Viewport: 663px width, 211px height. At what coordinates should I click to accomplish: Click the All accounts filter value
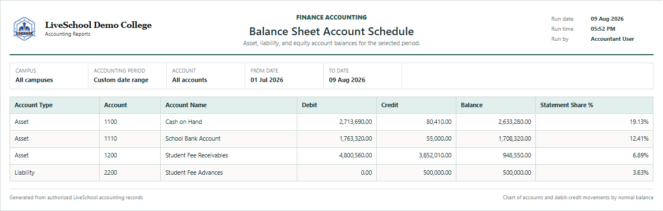(189, 80)
